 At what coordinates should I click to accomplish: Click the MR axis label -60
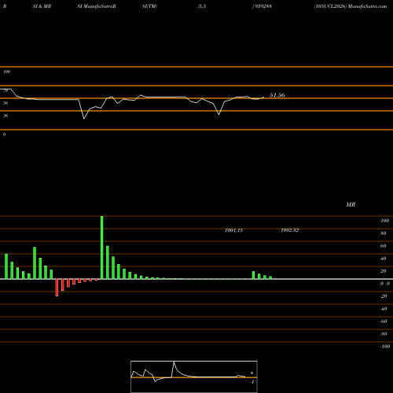(384, 321)
